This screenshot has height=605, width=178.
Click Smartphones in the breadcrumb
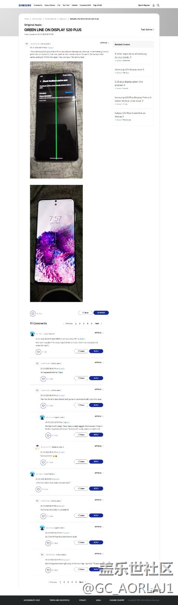pyautogui.click(x=51, y=19)
